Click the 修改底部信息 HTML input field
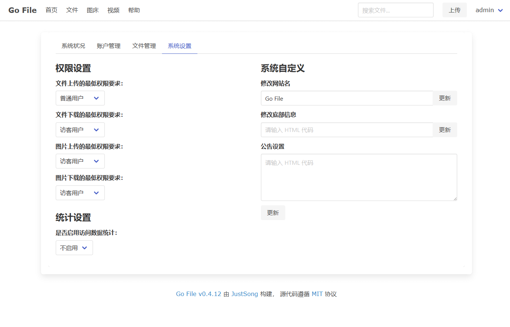The height and width of the screenshot is (327, 510). click(347, 130)
